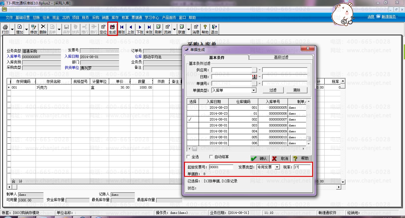Open the date picker calendar icon

click(254, 77)
